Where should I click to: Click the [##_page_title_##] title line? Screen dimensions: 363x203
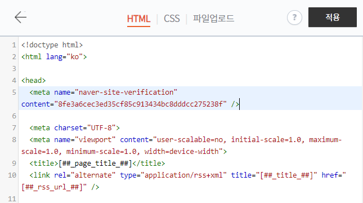(x=97, y=163)
